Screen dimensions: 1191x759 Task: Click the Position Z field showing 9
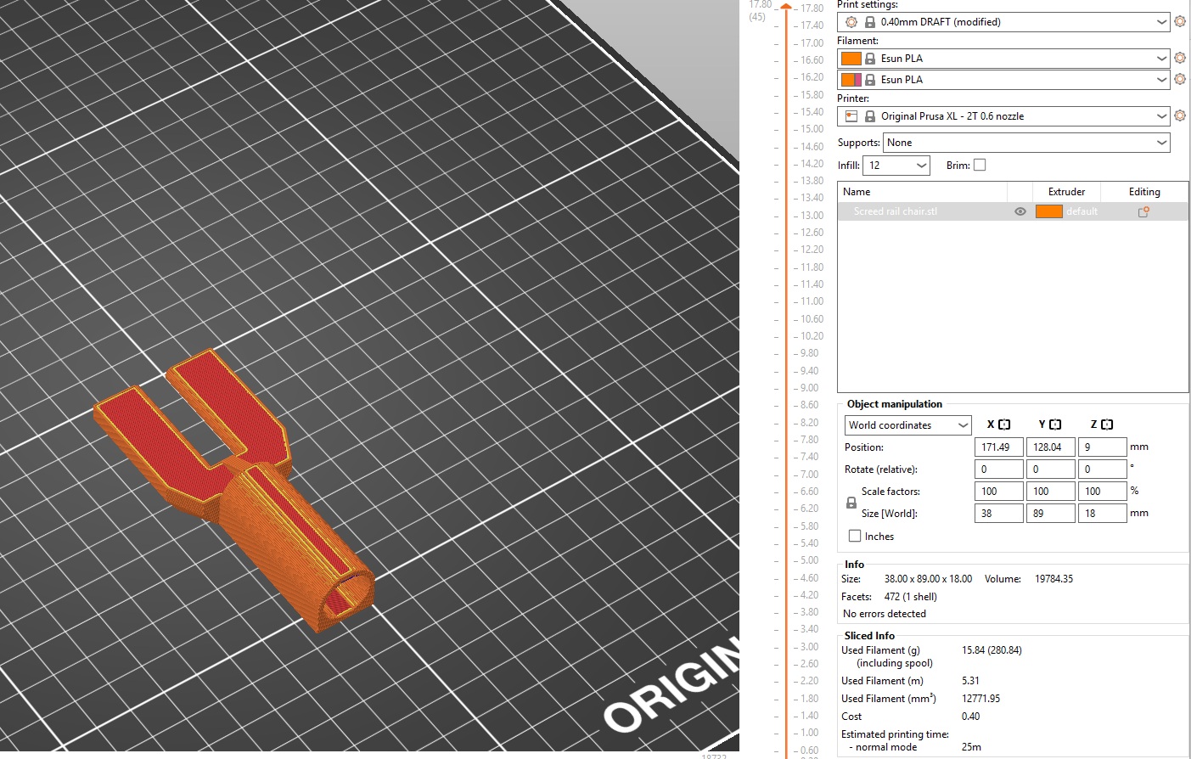[x=1102, y=447]
